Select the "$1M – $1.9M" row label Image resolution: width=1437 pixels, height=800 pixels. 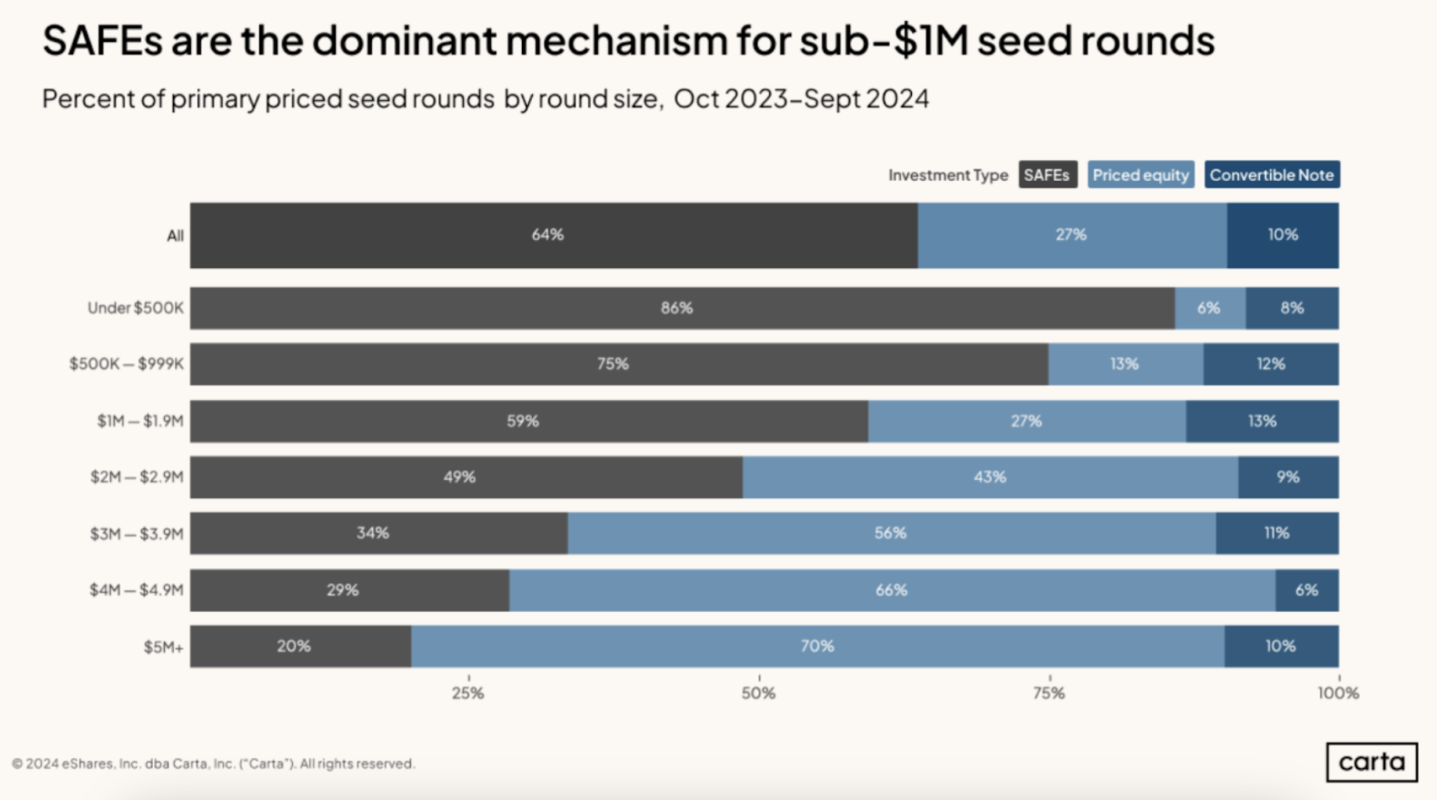pos(140,421)
